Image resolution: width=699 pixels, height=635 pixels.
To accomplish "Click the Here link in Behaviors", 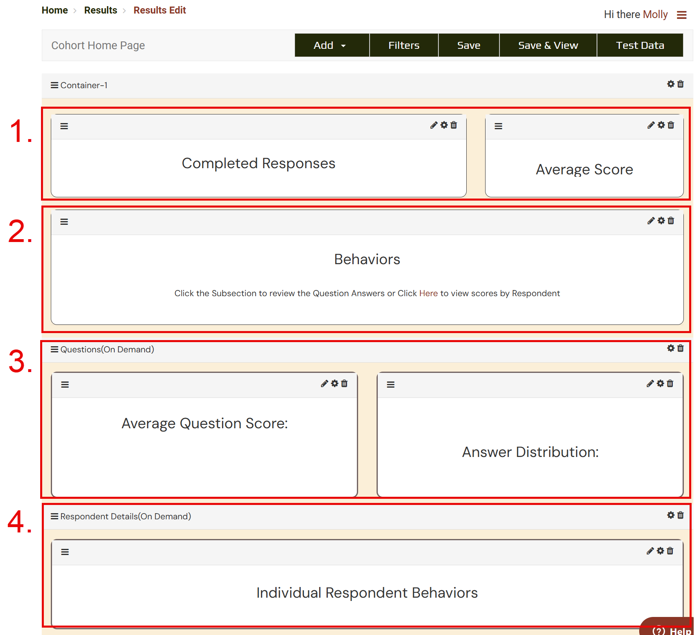I will coord(428,293).
